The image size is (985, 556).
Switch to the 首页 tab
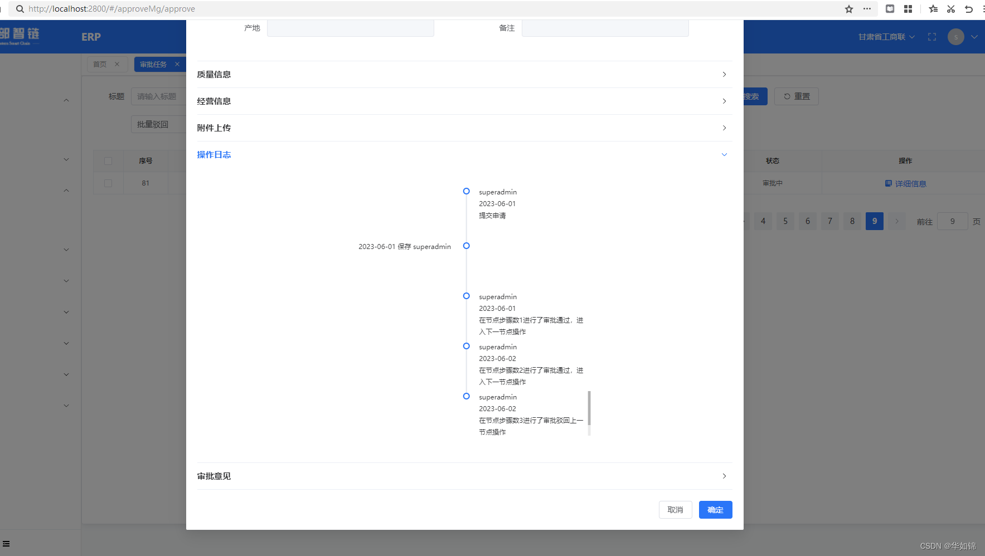pyautogui.click(x=100, y=64)
